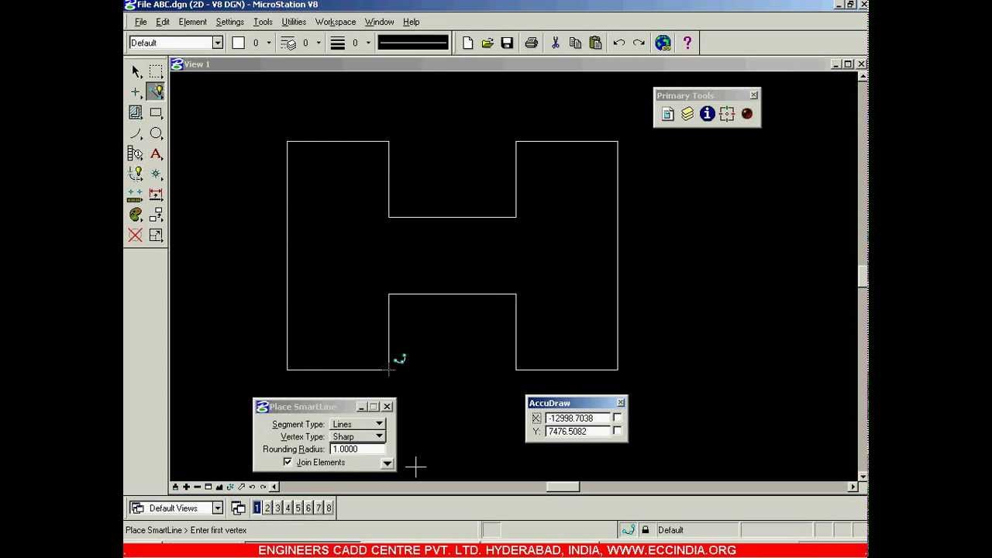992x558 pixels.
Task: Select the Place Fence tool
Action: click(156, 71)
